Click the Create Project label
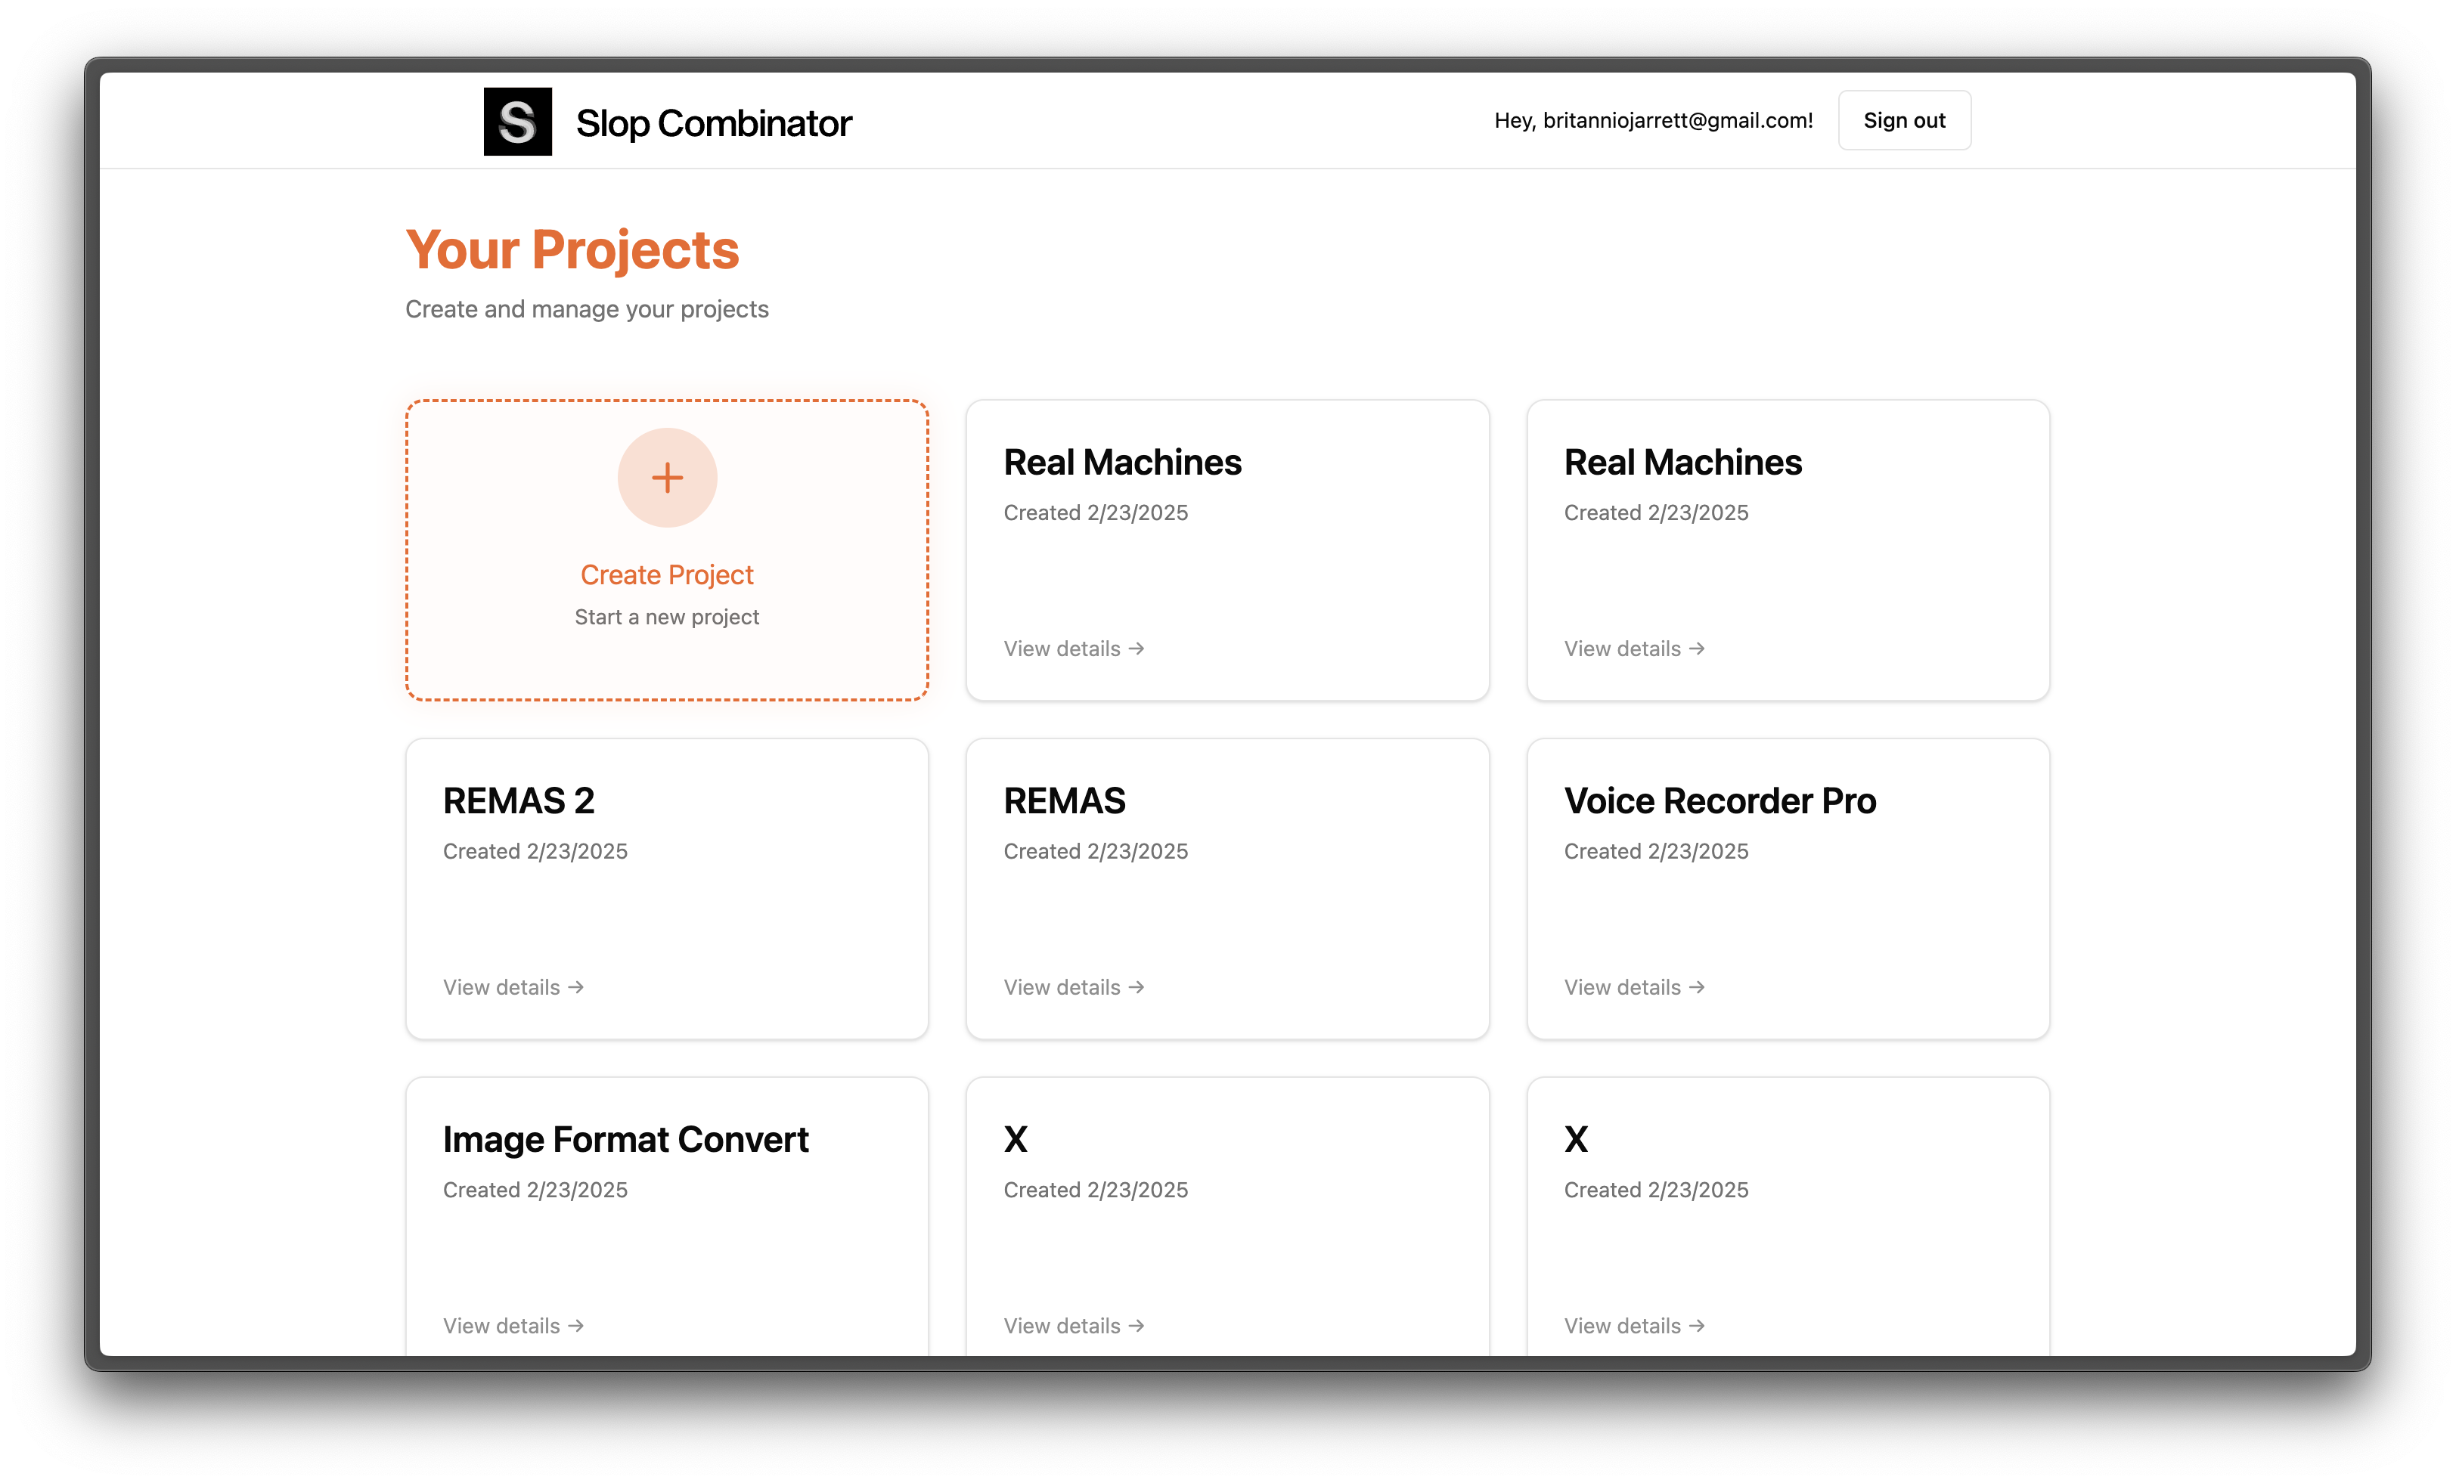Image resolution: width=2456 pixels, height=1483 pixels. pos(667,575)
